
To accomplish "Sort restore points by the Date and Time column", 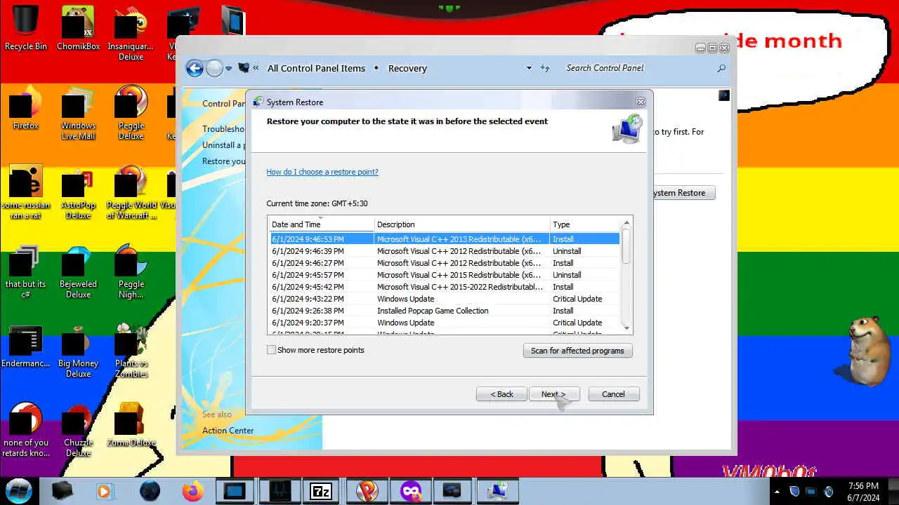I will coord(321,224).
